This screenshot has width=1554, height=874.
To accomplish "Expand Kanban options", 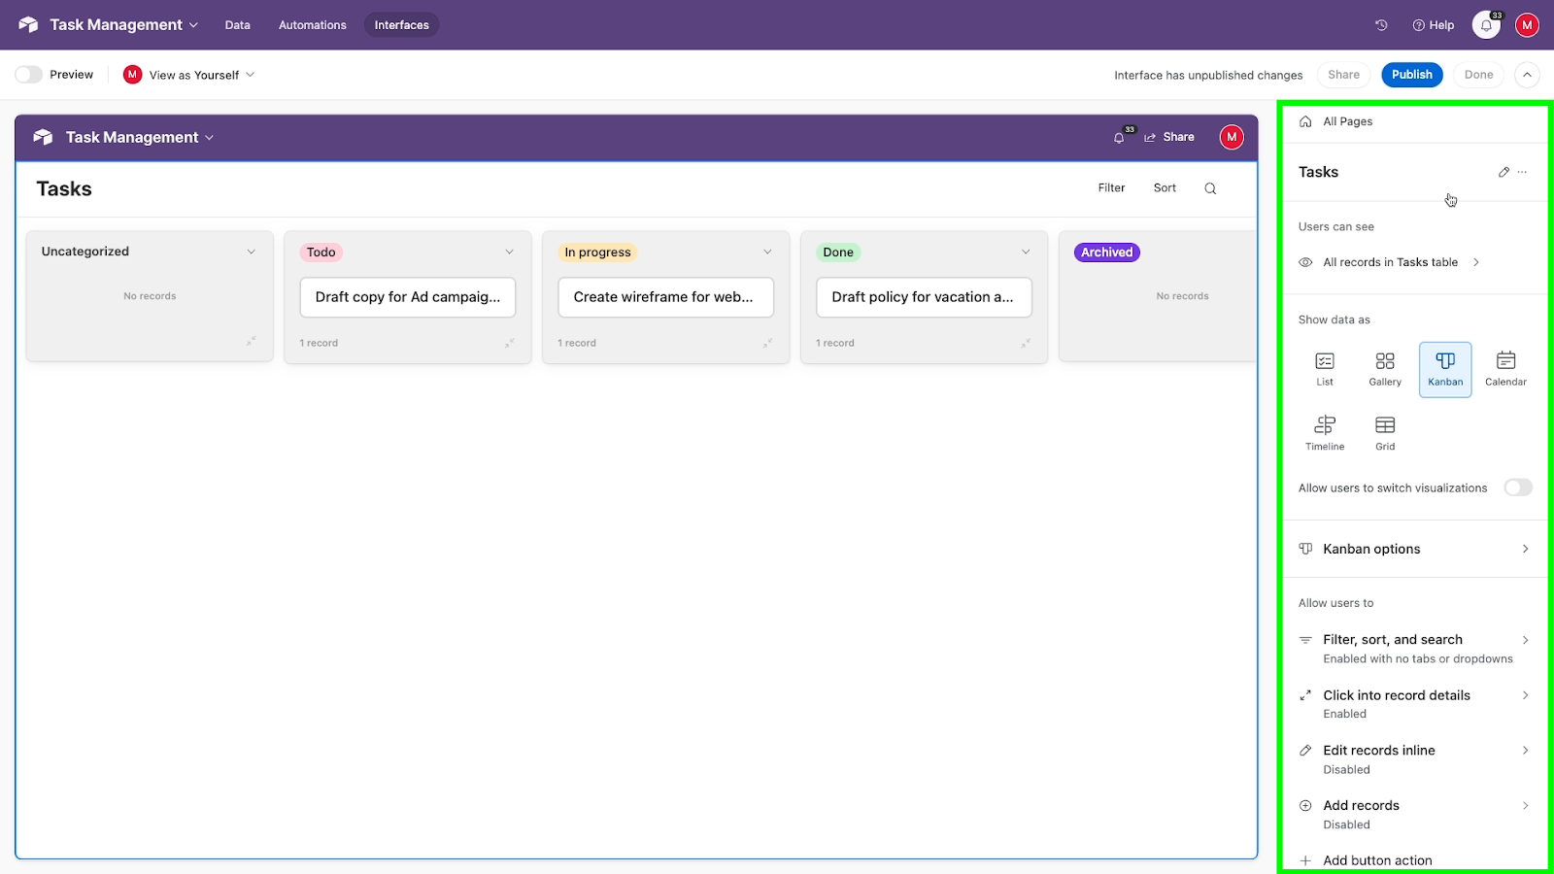I will (x=1415, y=549).
